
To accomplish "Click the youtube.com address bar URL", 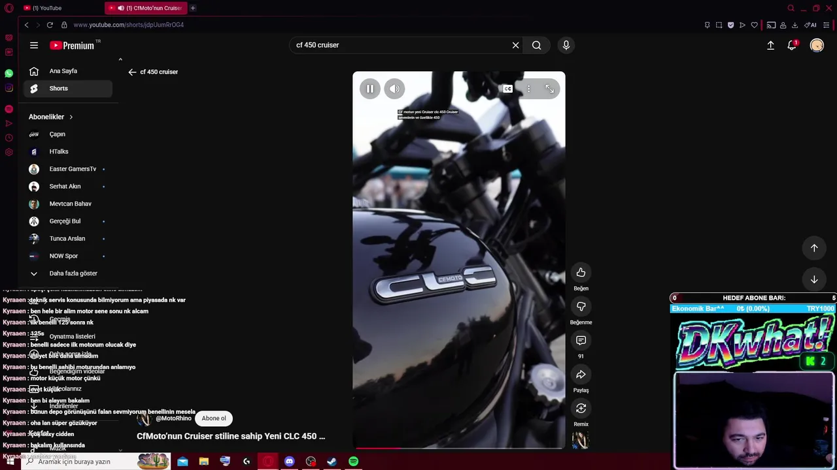I will [x=129, y=25].
